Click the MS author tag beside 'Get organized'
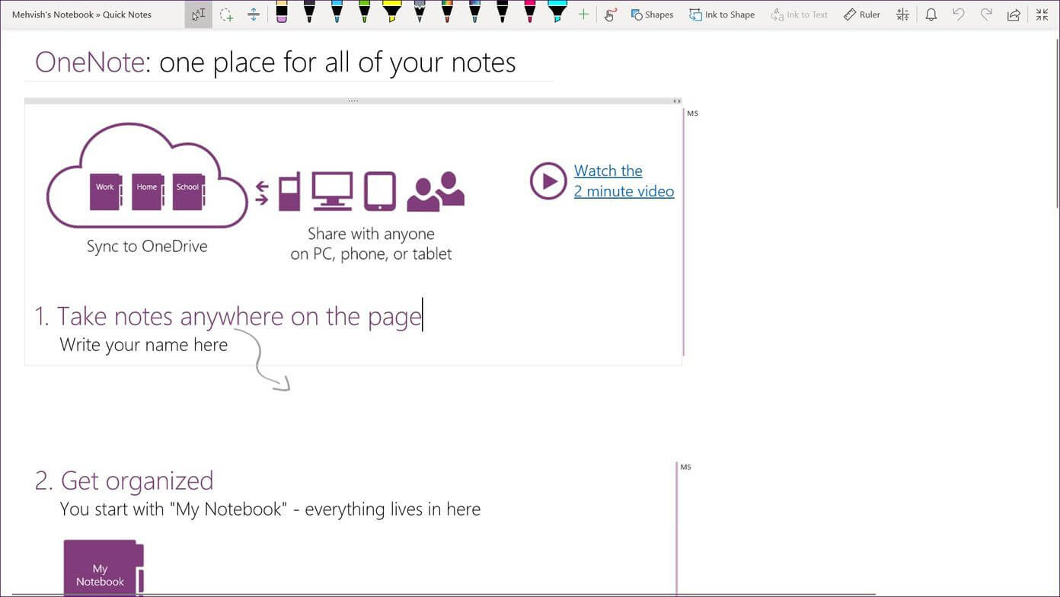 point(685,468)
